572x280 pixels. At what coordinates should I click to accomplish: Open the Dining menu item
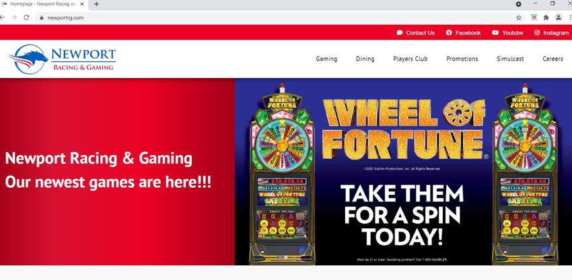(x=365, y=59)
